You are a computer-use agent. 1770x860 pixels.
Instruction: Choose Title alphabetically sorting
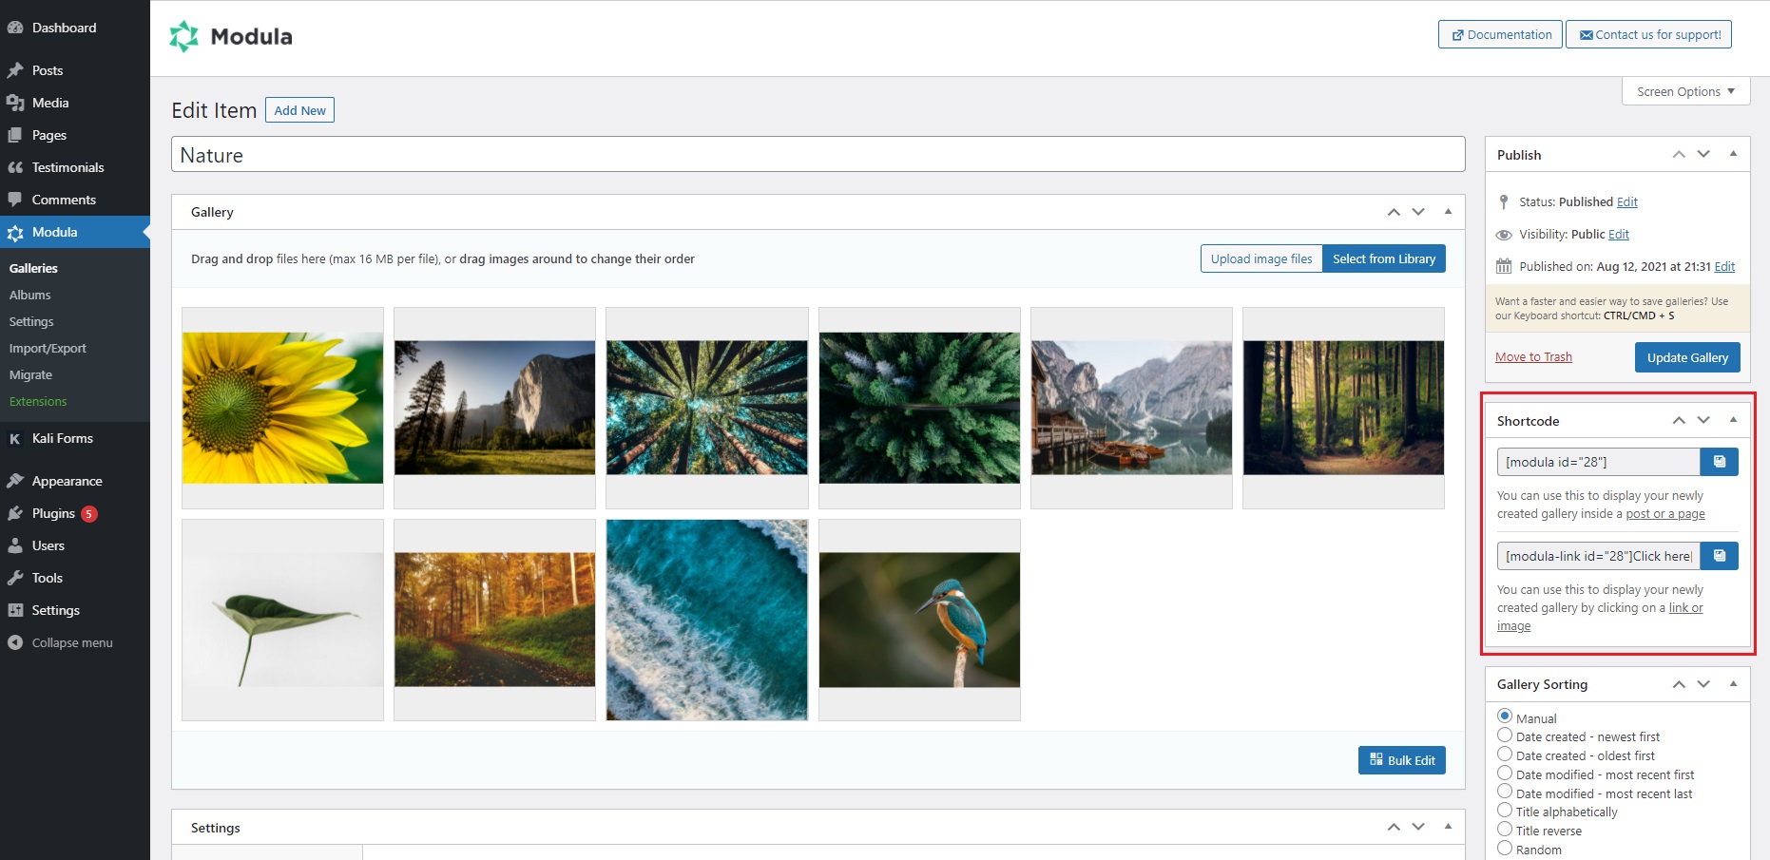tap(1505, 810)
